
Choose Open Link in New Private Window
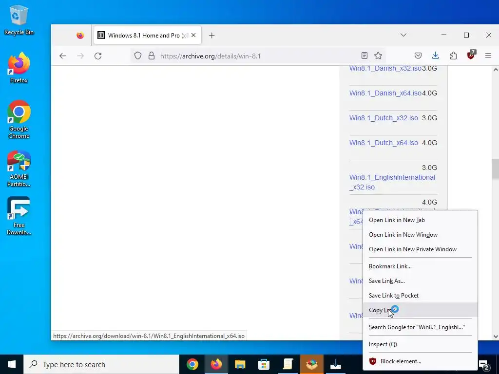click(420, 249)
